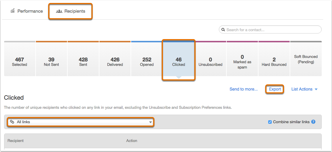Switch to the Recipients tab
Viewport: 332px width, 152px height.
click(71, 11)
